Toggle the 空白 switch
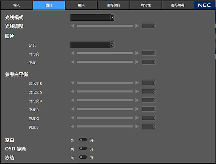Viewport: 216px width, 164px height. point(83,140)
